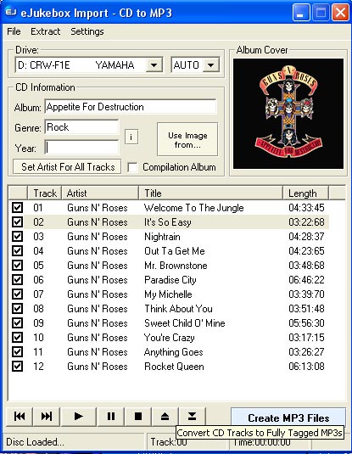Click the title Nightrain

(162, 237)
